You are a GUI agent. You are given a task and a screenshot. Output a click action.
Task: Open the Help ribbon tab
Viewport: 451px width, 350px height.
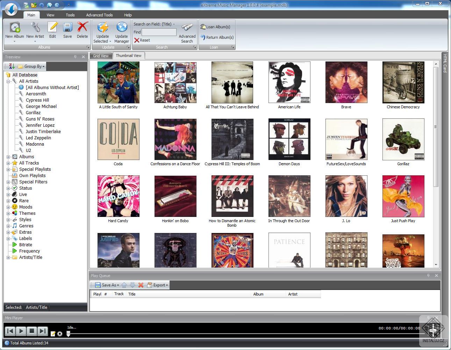(x=128, y=15)
